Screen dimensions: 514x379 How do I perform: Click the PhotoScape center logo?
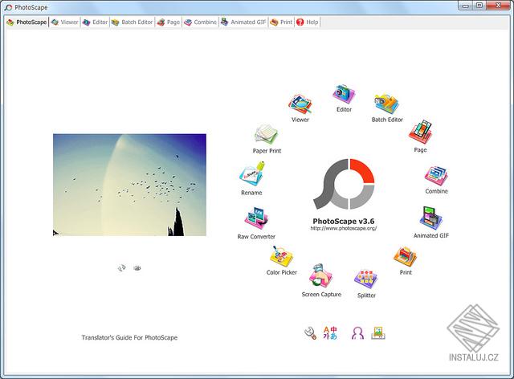[344, 184]
